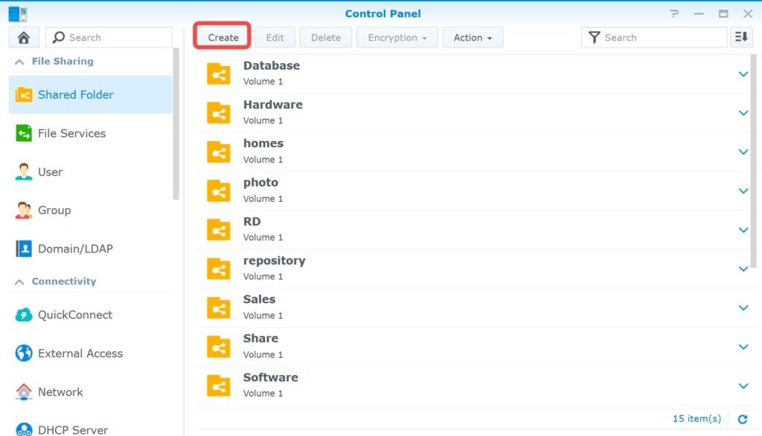
Task: Open the File Services icon
Action: click(x=24, y=134)
